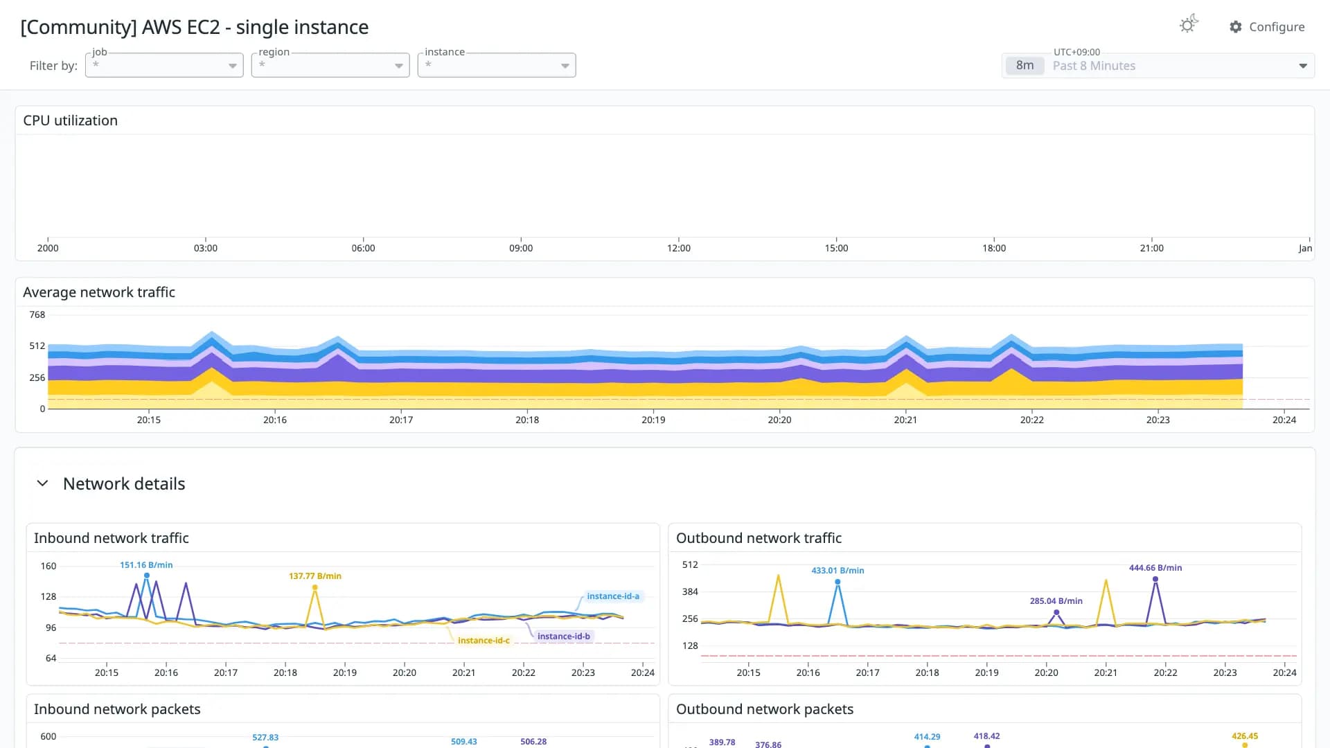Click the 137.77 B/min peak marker
1330x748 pixels.
point(315,587)
